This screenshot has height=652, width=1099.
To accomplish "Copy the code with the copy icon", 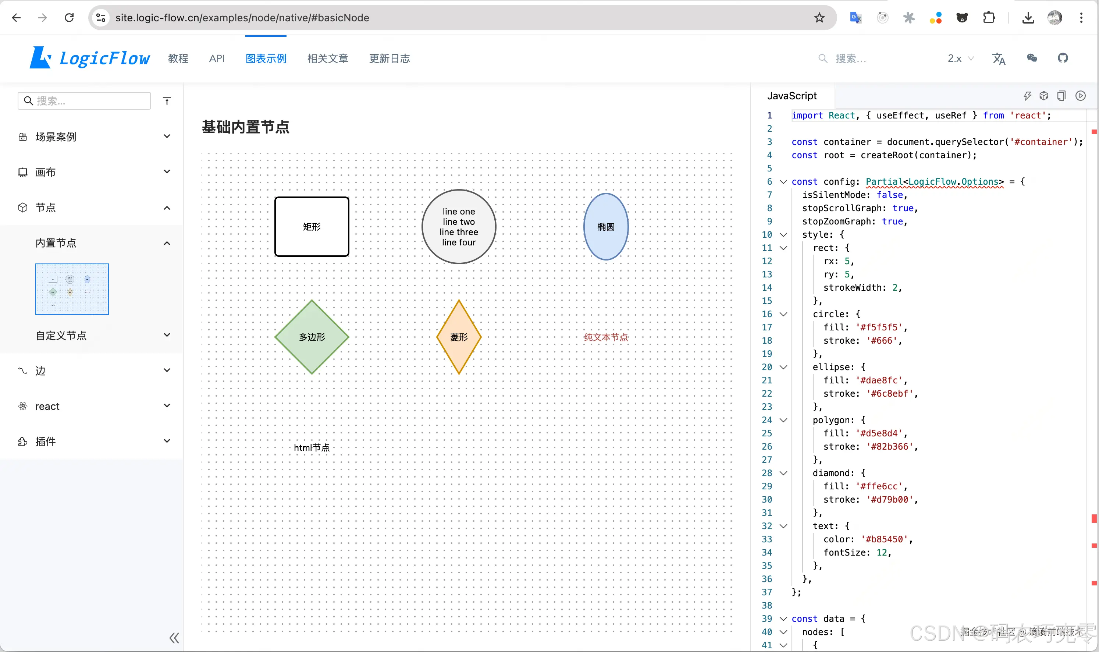I will (x=1062, y=95).
